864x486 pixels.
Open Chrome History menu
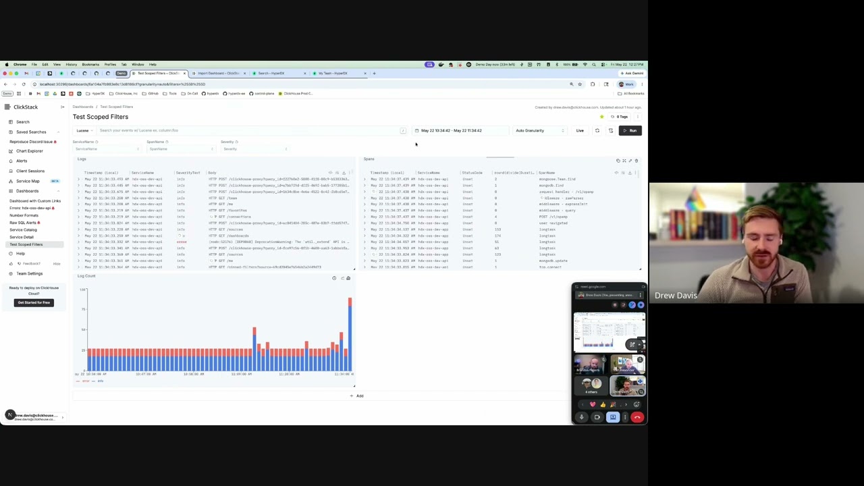pyautogui.click(x=71, y=65)
